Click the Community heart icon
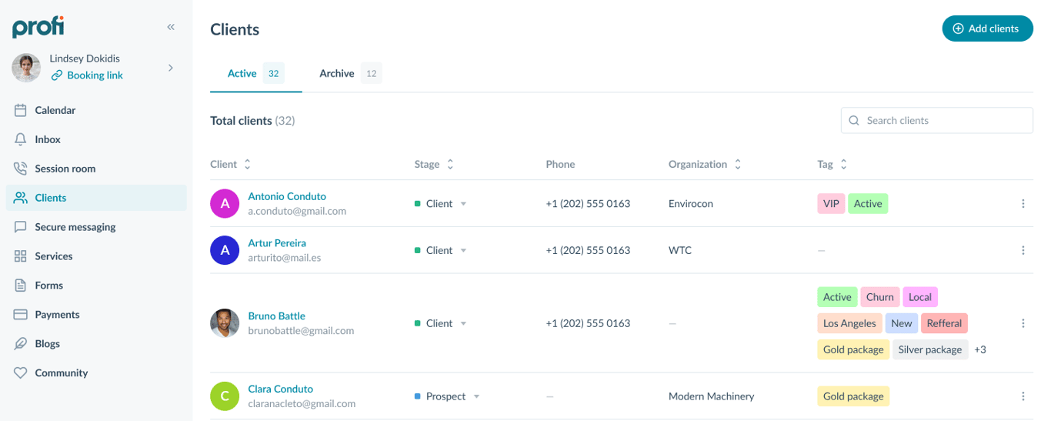 pyautogui.click(x=21, y=373)
